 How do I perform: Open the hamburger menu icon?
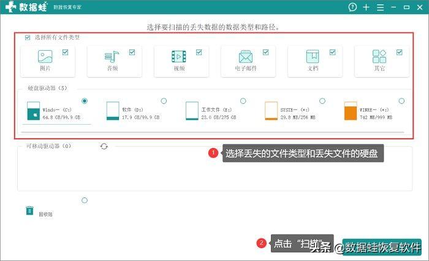pyautogui.click(x=380, y=7)
